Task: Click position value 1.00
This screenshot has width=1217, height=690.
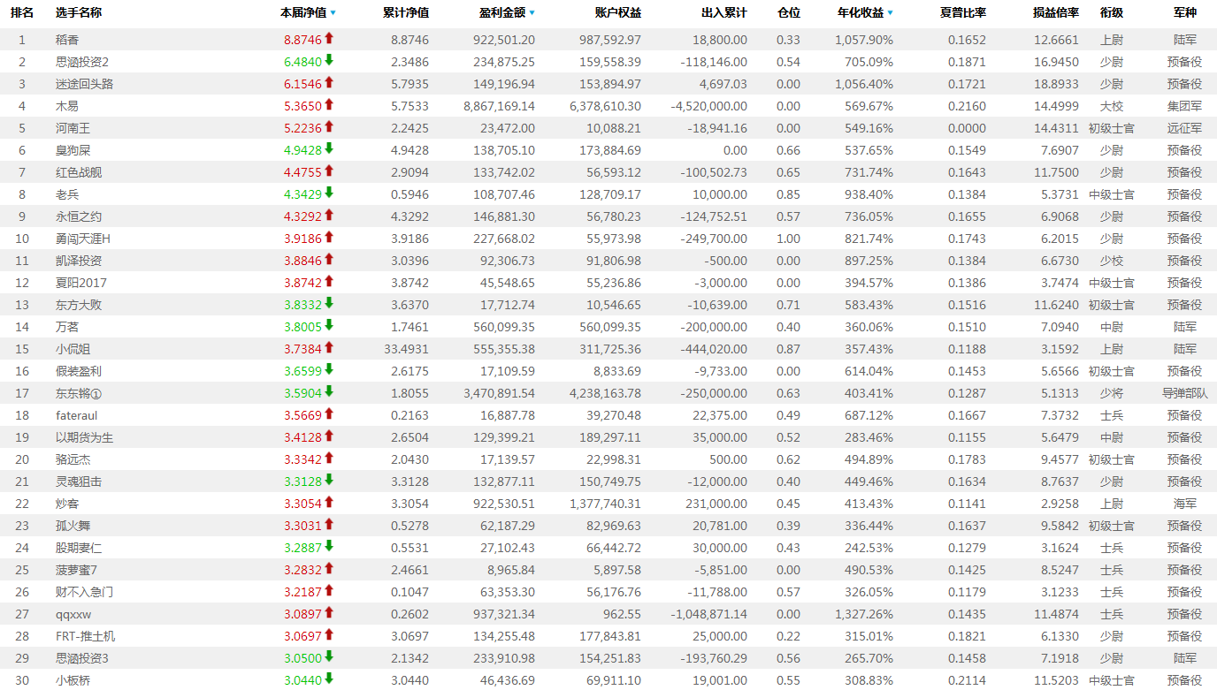Action: [x=789, y=239]
